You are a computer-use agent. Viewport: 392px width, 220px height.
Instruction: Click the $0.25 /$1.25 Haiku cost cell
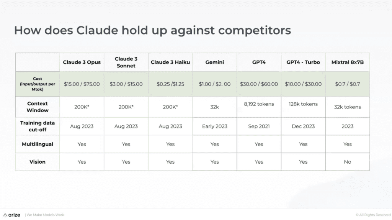(170, 84)
